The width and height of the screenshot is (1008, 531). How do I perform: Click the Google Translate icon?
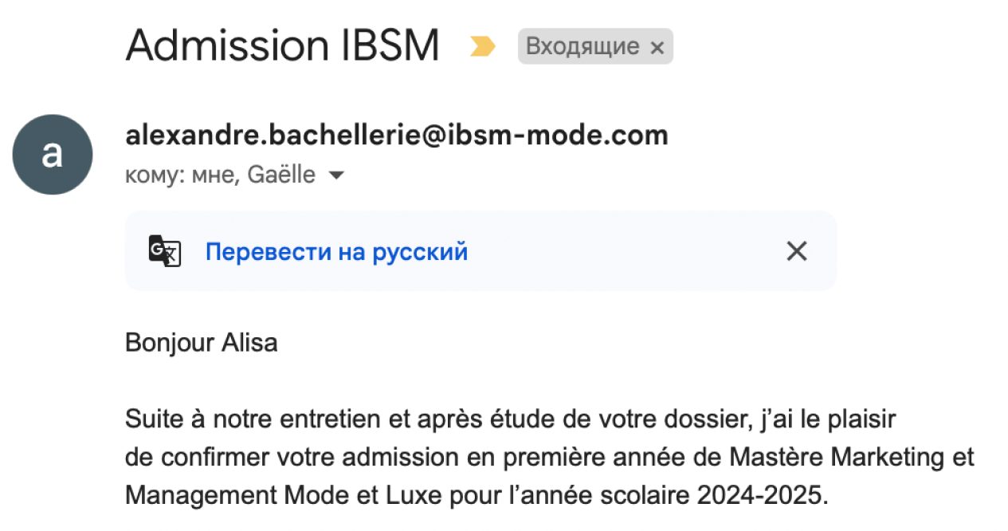165,251
